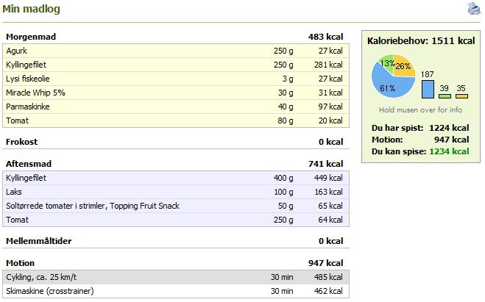Click the Skimaskine (crosstrainer) row
Screen dimensions: 485x302
tap(176, 291)
